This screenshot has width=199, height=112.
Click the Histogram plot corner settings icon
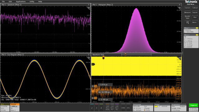click(179, 8)
